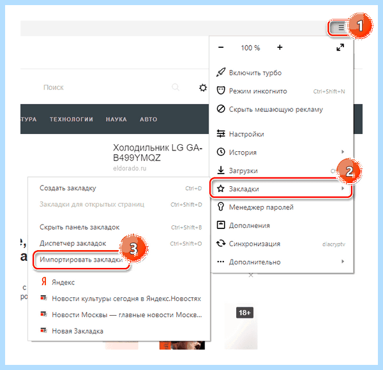
Task: Click the red Яндекс favicon
Action: [44, 281]
